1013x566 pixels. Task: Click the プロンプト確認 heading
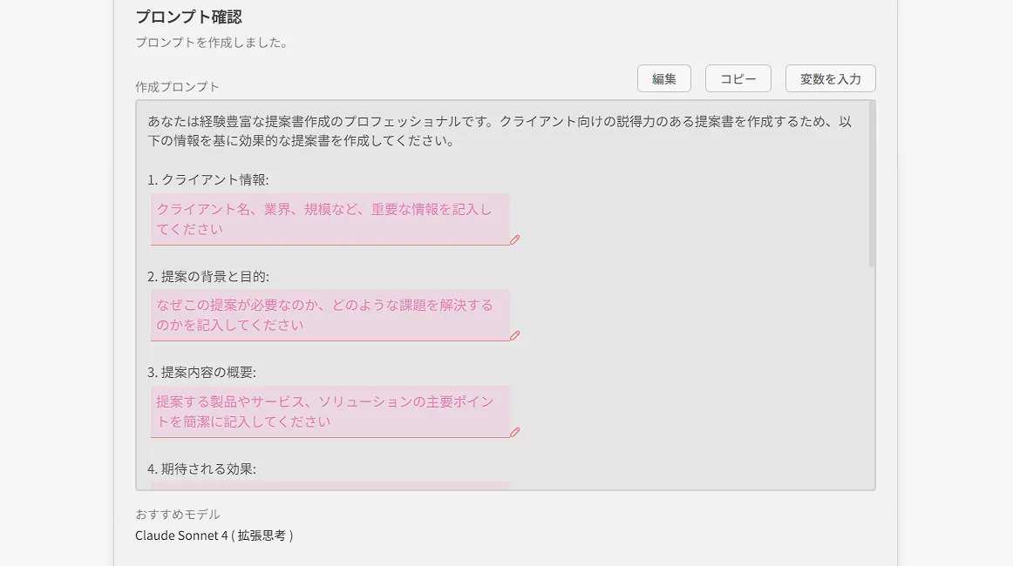(x=188, y=17)
